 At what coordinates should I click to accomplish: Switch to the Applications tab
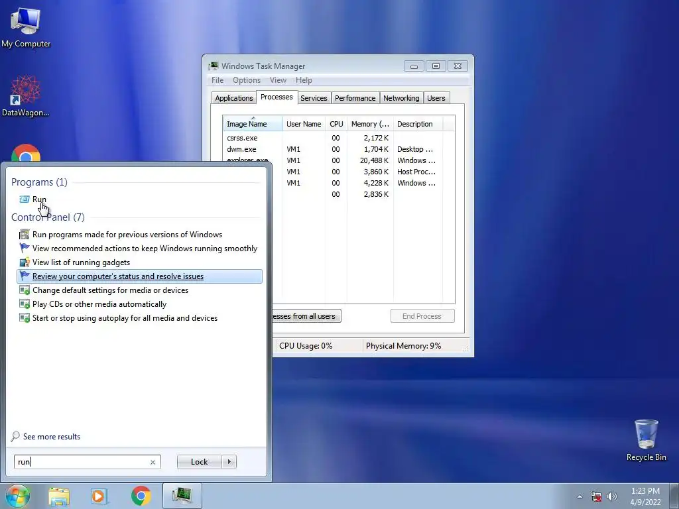point(234,98)
